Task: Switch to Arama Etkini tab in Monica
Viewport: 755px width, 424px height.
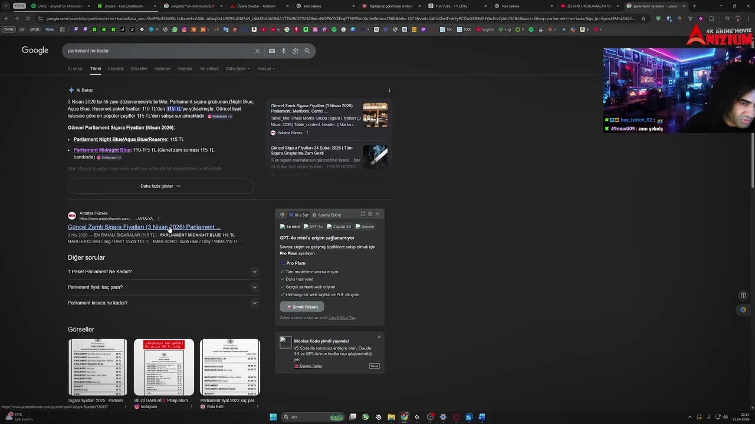Action: coord(326,215)
